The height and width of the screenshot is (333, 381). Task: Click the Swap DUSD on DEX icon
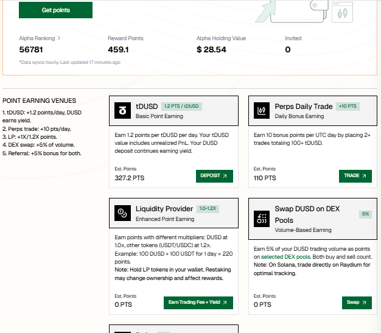pos(262,219)
